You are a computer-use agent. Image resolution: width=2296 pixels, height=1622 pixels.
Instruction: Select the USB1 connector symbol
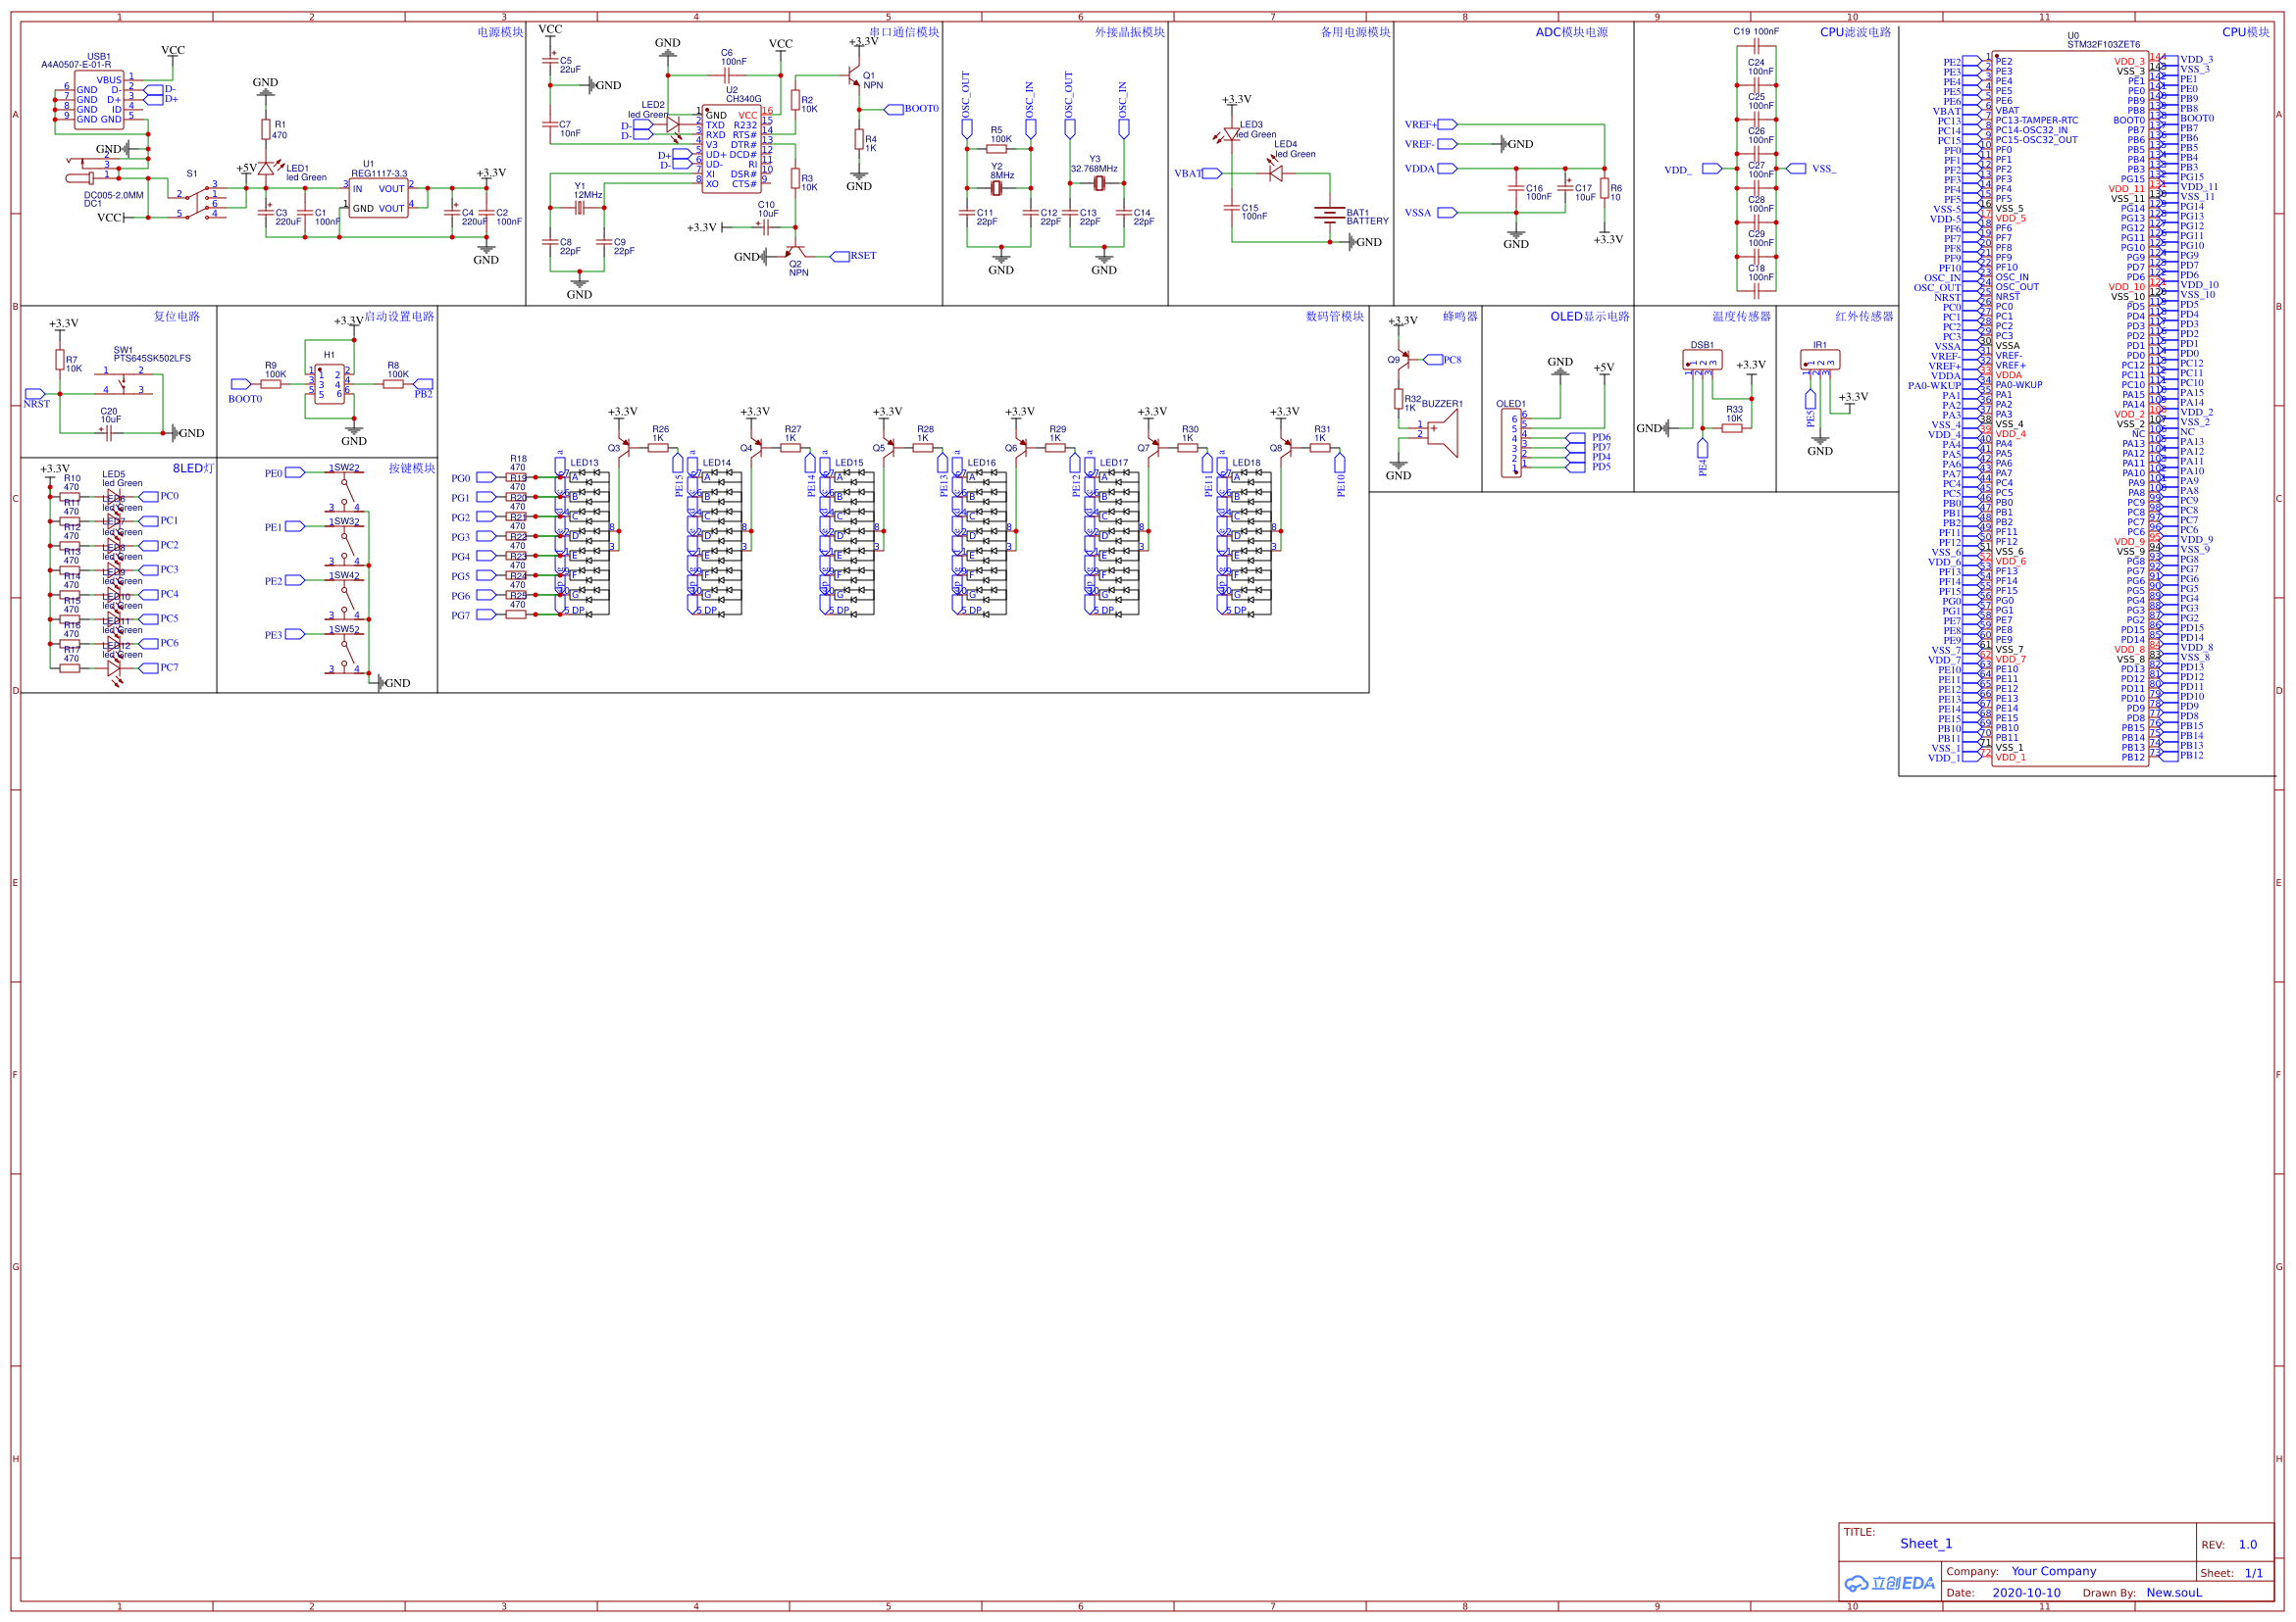click(98, 99)
